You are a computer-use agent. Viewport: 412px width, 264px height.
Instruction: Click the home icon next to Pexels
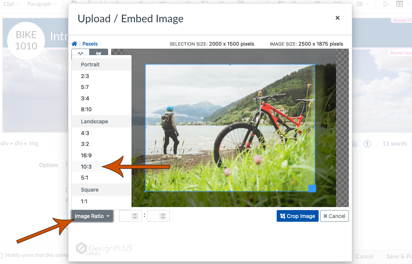[x=74, y=43]
